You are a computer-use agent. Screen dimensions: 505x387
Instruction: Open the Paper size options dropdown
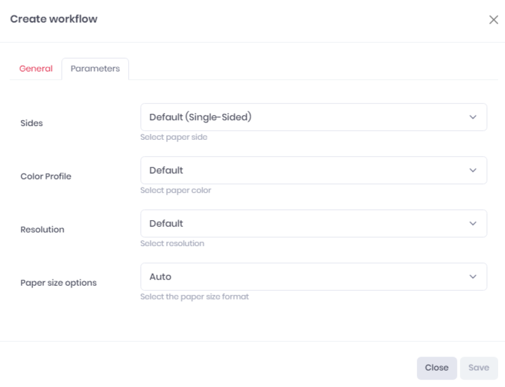click(314, 277)
